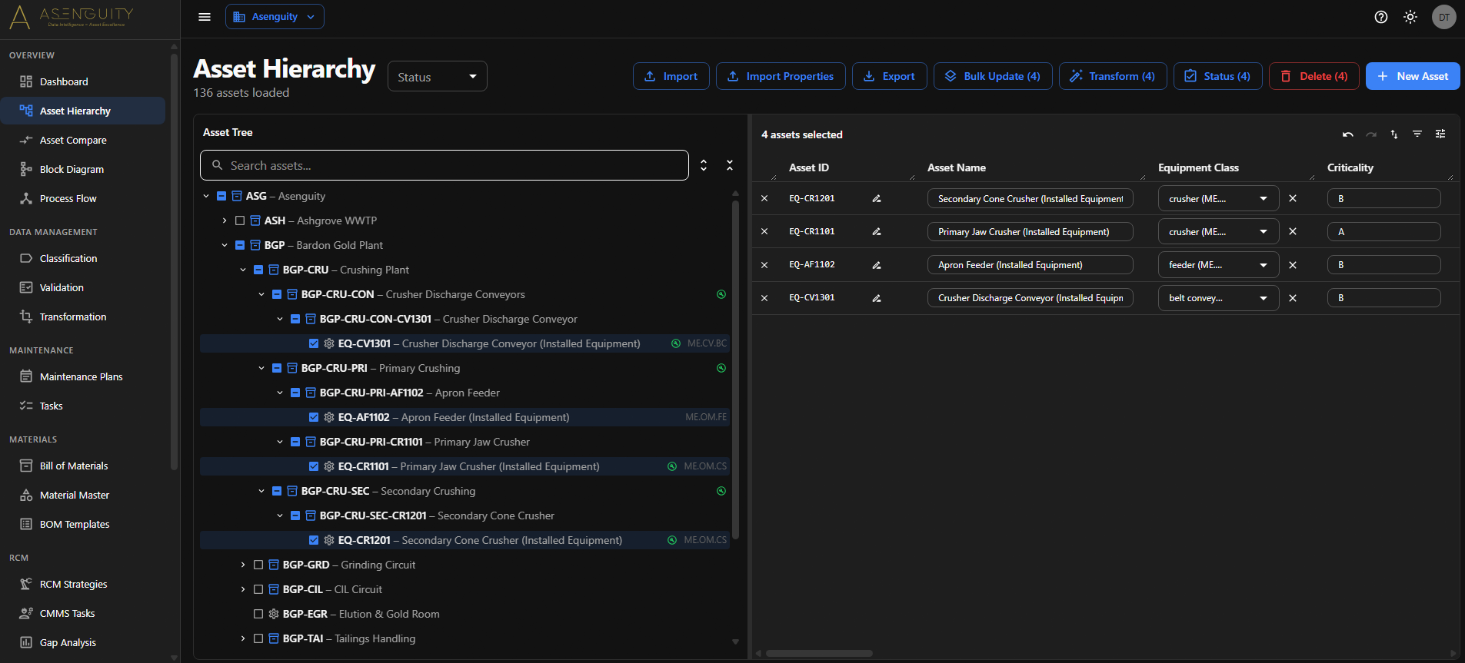1465x663 pixels.
Task: Check the BGP-EGR Elution checkbox
Action: click(x=258, y=614)
